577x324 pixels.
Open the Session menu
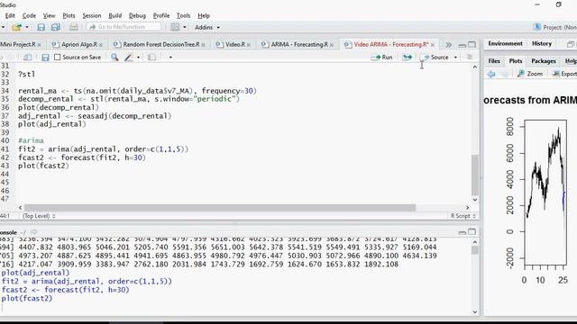[x=92, y=15]
